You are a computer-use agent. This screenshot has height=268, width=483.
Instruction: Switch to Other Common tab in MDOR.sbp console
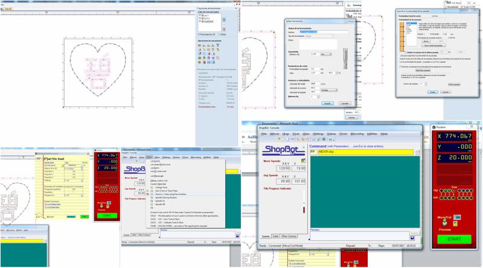coord(289,236)
